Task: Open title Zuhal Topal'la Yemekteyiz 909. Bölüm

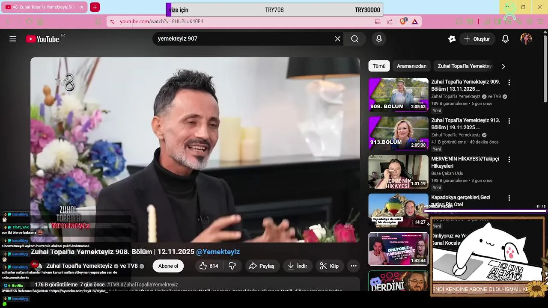Action: point(465,85)
